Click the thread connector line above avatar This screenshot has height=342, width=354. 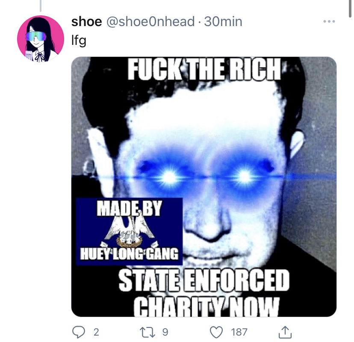click(x=41, y=6)
